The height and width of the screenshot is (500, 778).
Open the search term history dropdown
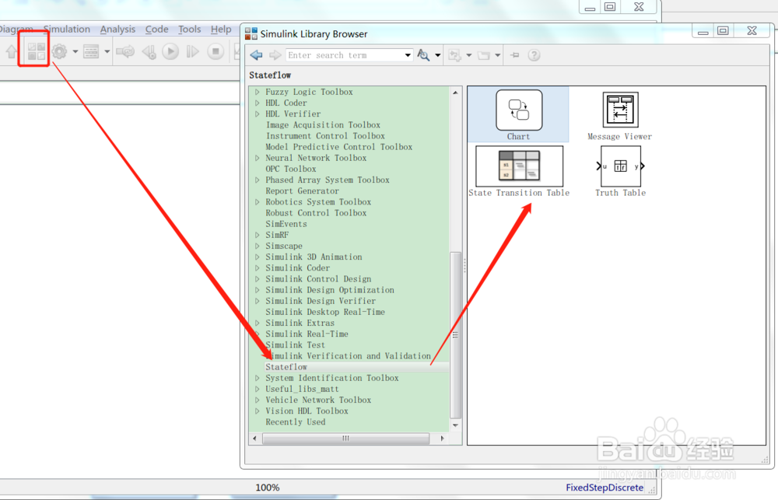pyautogui.click(x=408, y=55)
